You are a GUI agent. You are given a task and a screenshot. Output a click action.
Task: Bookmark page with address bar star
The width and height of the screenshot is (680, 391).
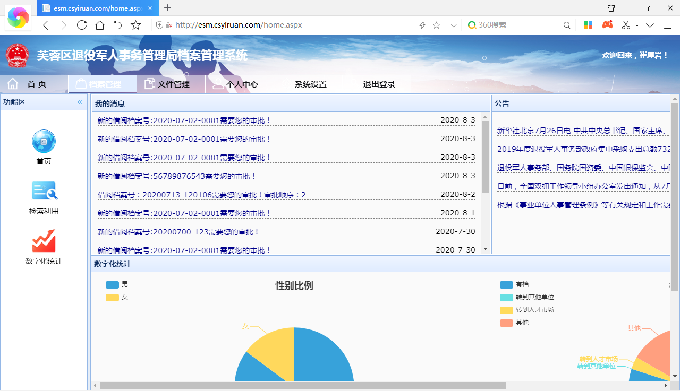436,25
